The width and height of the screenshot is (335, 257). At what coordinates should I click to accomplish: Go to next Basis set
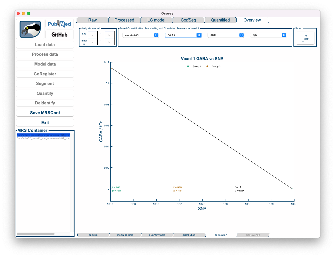(109, 42)
